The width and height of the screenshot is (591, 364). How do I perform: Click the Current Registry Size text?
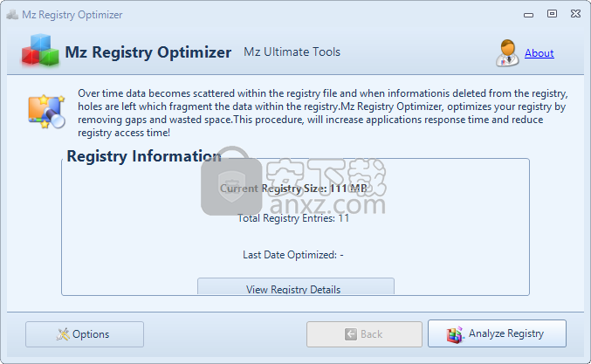[x=293, y=189]
